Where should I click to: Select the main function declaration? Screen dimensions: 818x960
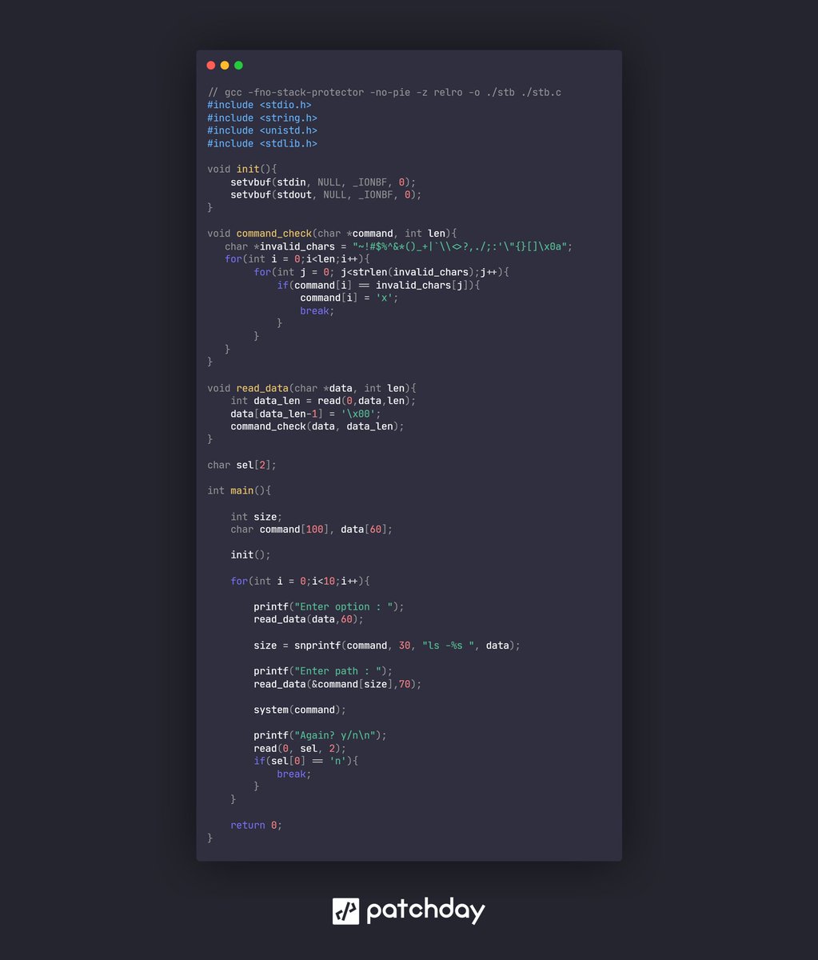click(240, 490)
